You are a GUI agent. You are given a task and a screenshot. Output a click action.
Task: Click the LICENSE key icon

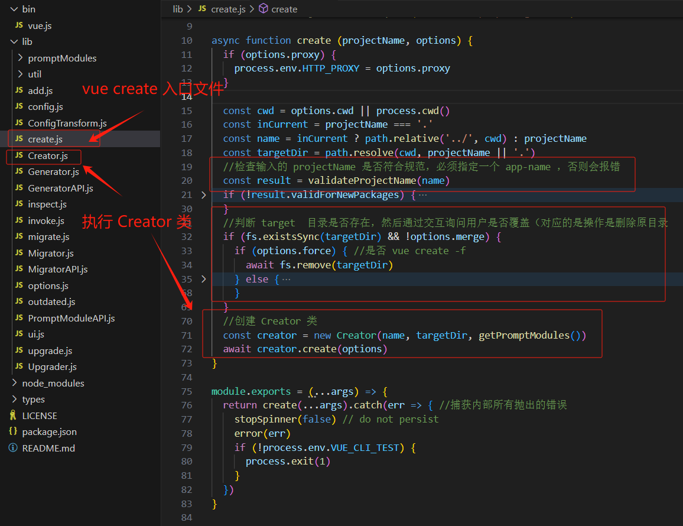tap(13, 415)
